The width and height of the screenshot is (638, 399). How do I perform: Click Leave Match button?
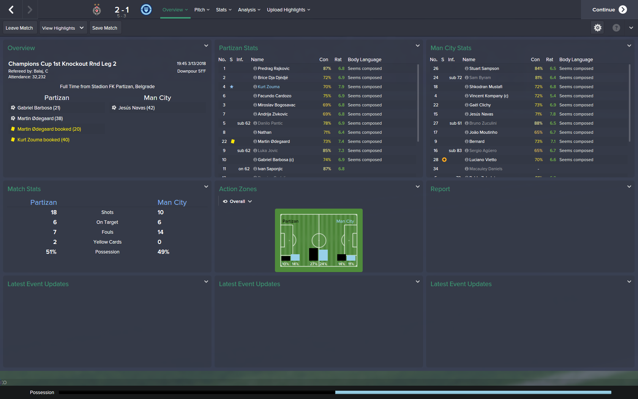click(x=19, y=28)
